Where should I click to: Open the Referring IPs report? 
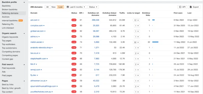click(8, 24)
